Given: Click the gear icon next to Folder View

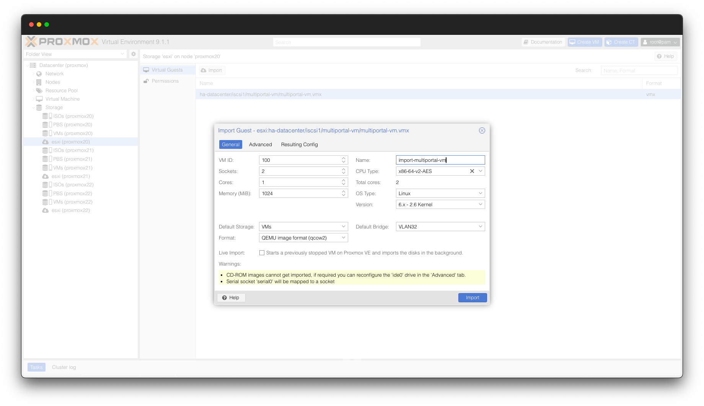Looking at the screenshot, I should point(134,54).
